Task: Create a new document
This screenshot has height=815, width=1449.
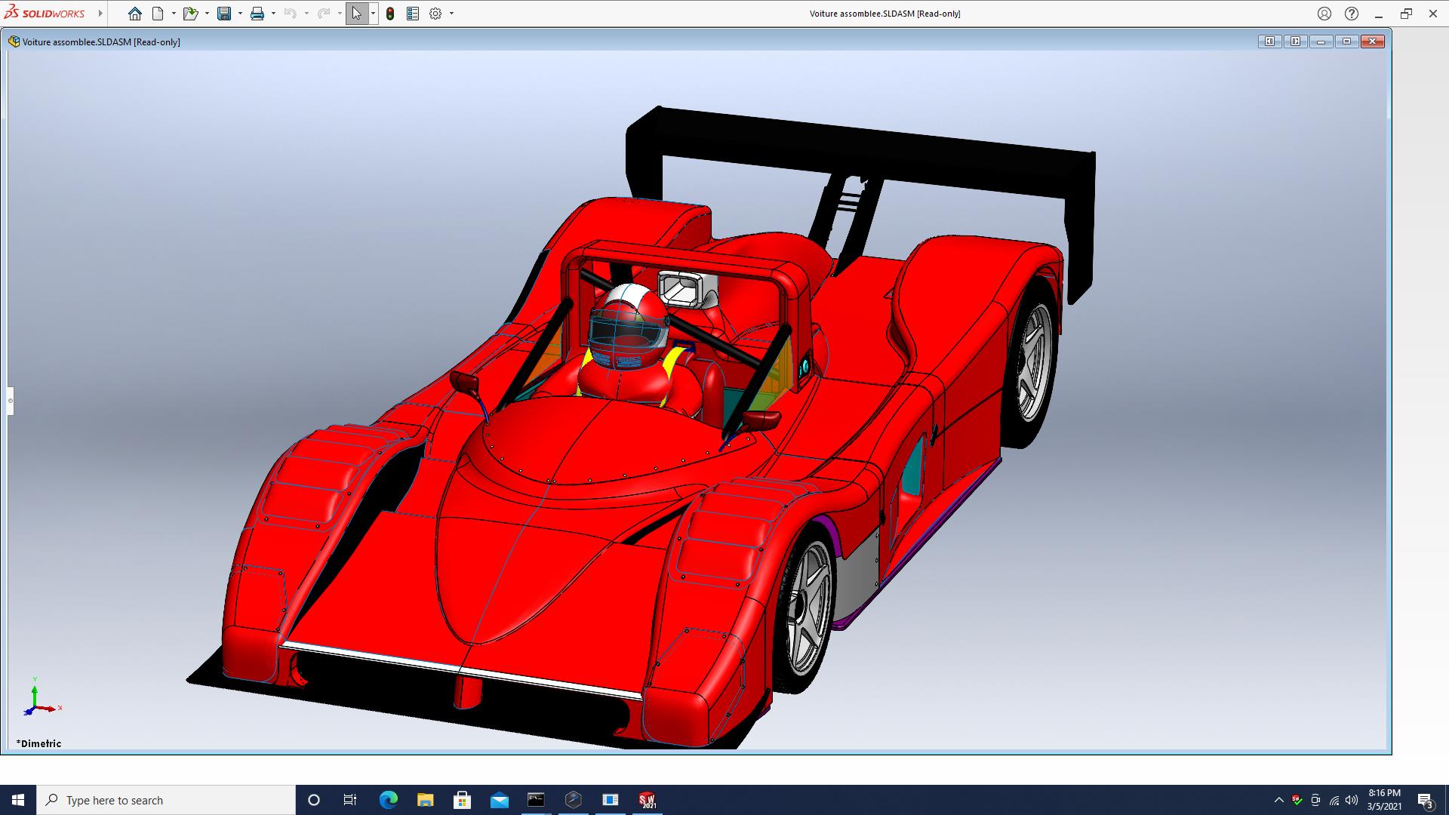Action: click(x=158, y=14)
